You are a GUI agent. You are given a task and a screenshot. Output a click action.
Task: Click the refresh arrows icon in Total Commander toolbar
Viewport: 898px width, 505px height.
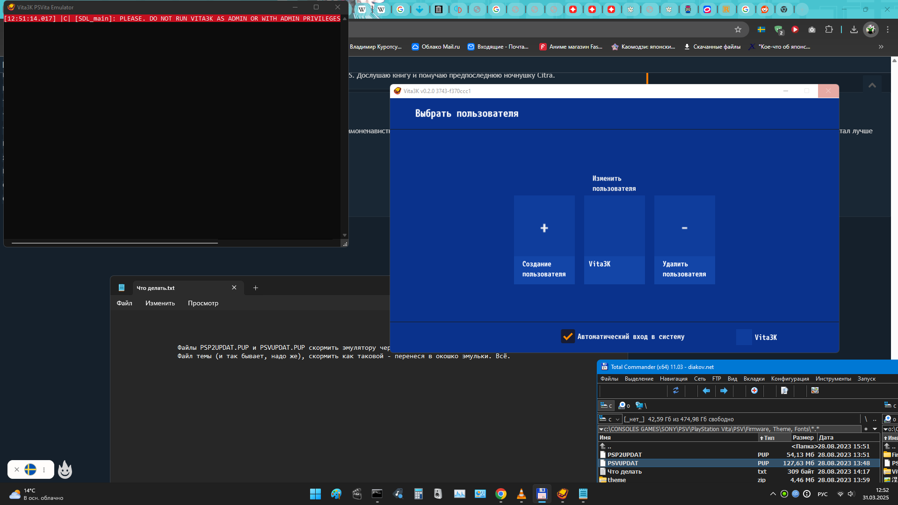[676, 390]
